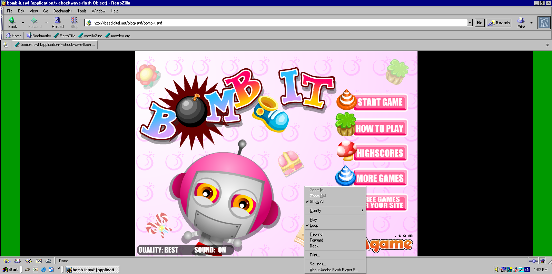Click the address bar URL field
This screenshot has width=552, height=274.
276,23
